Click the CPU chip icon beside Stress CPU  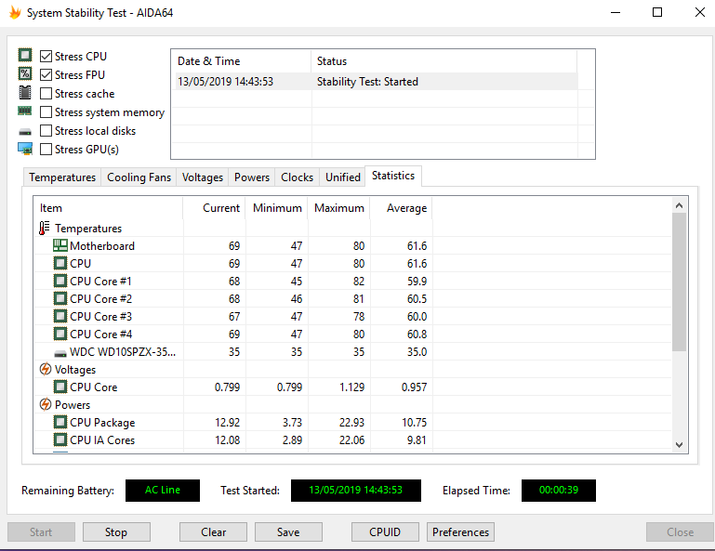coord(25,55)
